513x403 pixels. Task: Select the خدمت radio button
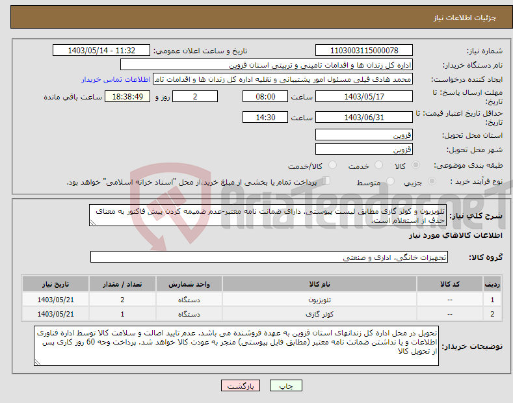click(378, 165)
